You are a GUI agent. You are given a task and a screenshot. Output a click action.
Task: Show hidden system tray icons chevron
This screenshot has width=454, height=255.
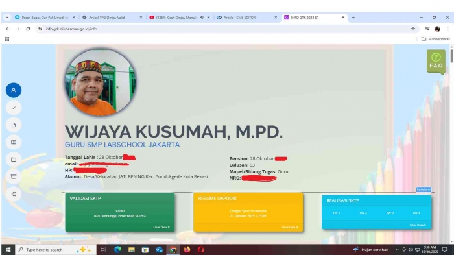coord(397,250)
